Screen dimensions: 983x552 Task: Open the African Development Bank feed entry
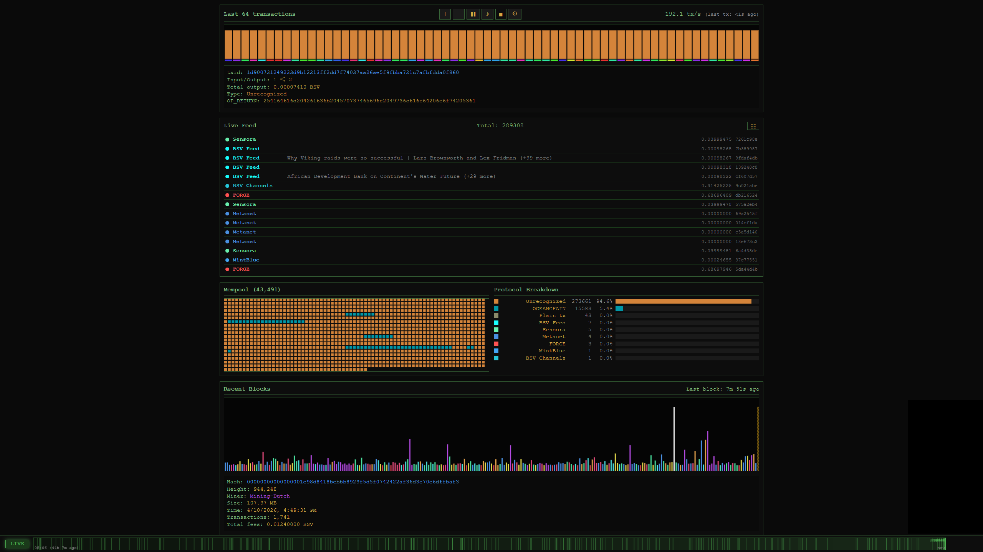491,176
